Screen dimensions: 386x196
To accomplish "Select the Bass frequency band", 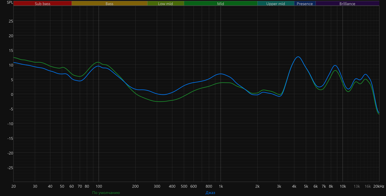I will tap(109, 4).
